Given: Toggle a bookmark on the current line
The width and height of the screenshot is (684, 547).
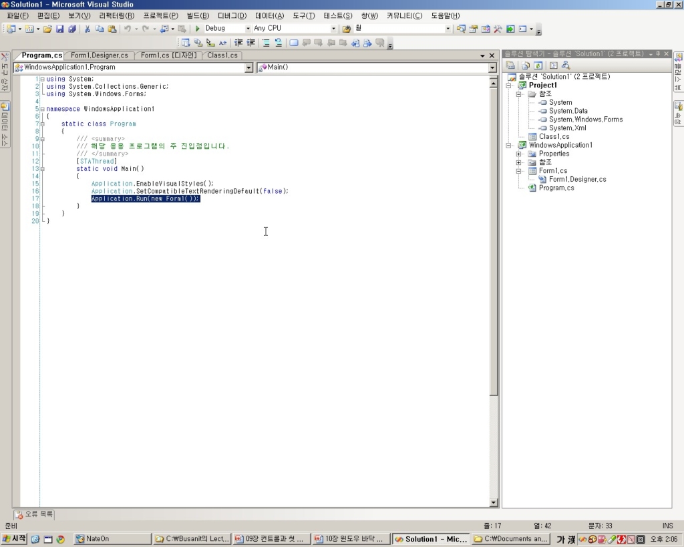Looking at the screenshot, I should (x=294, y=43).
